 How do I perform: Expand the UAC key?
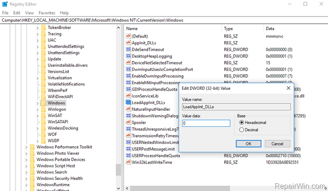[38, 40]
